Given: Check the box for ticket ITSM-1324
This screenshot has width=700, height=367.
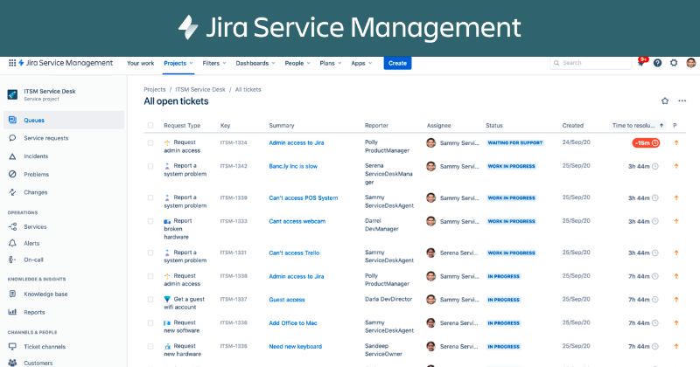Looking at the screenshot, I should 150,142.
